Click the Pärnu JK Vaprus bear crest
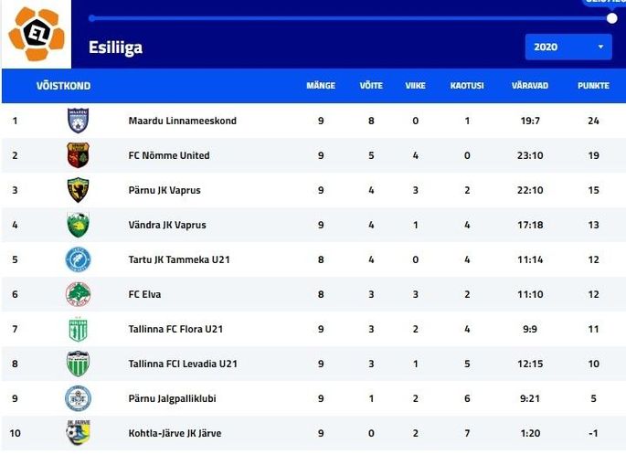 click(78, 190)
